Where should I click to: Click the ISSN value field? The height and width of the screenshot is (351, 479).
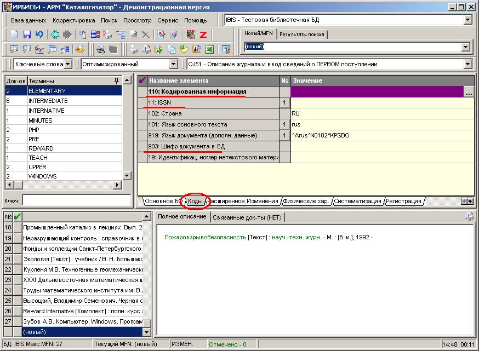(x=382, y=102)
